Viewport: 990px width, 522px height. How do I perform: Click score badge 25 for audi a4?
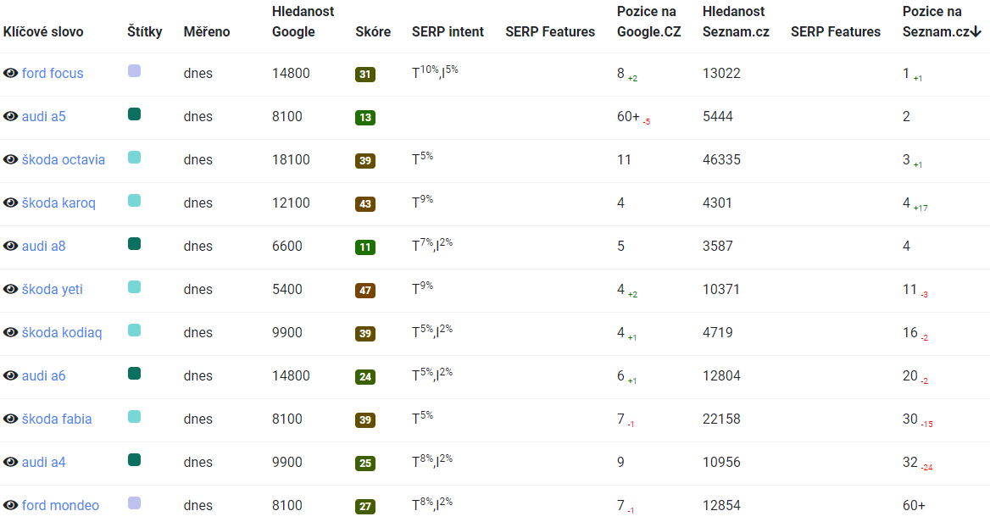[365, 464]
